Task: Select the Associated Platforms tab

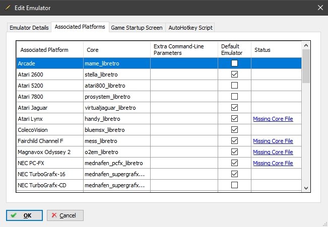Action: tap(80, 27)
